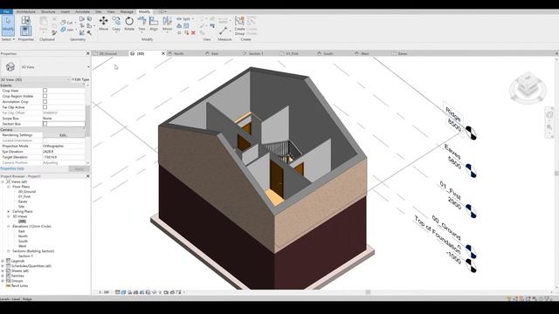
Task: Tick the Section Box checkbox
Action: (x=45, y=124)
